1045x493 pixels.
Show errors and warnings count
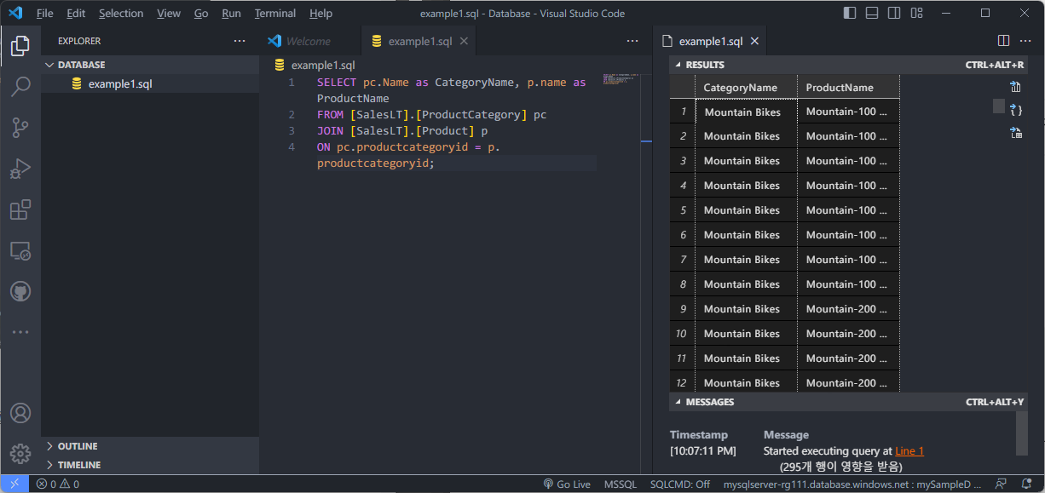click(x=58, y=484)
